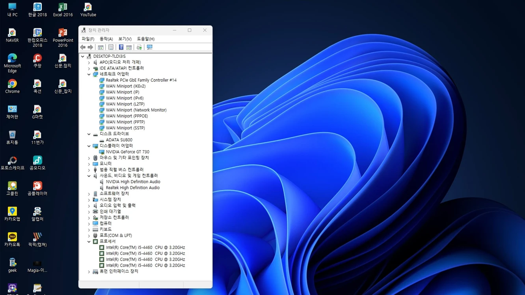The width and height of the screenshot is (525, 295).
Task: Open the 도움말(H) menu
Action: (x=145, y=39)
